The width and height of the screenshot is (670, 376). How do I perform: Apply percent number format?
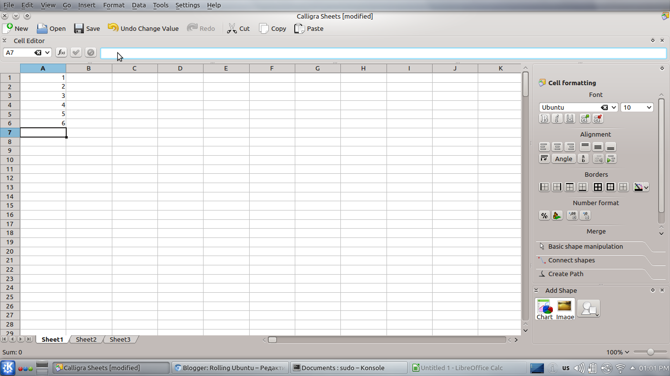[544, 215]
